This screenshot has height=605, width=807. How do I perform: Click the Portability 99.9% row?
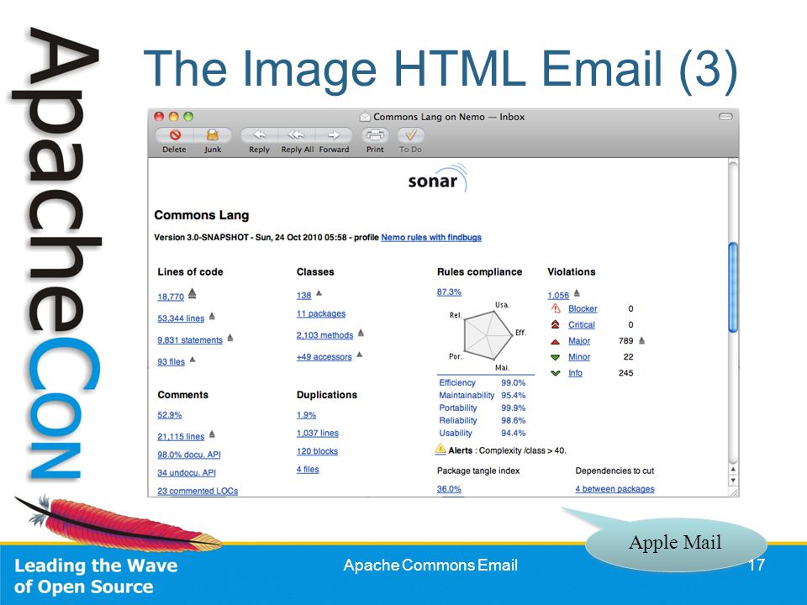[483, 408]
